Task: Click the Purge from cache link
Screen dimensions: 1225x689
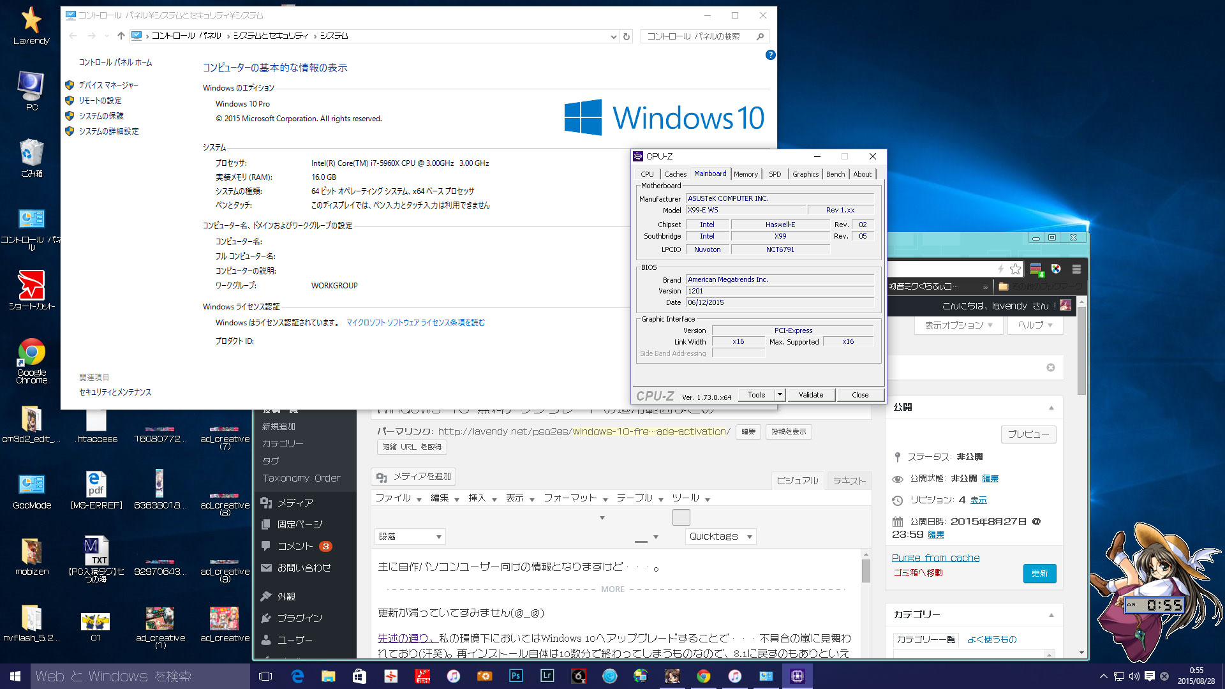Action: 935,558
